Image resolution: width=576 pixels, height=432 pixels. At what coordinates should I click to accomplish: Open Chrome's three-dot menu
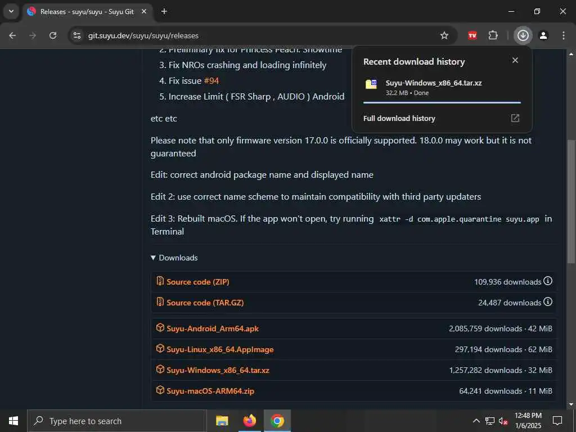564,35
